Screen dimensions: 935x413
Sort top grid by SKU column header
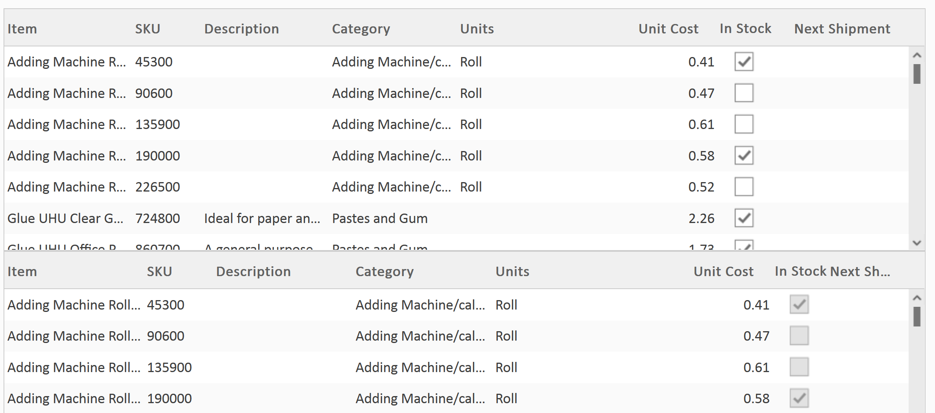point(148,29)
